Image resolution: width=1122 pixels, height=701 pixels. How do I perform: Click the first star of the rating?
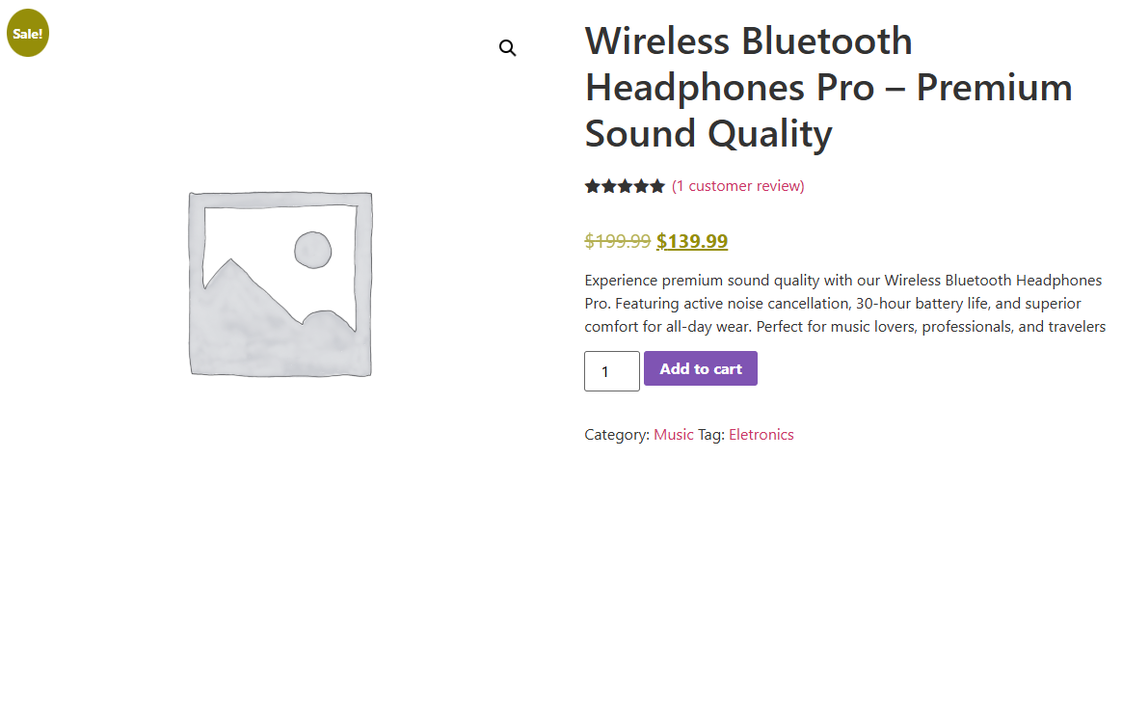click(x=592, y=186)
